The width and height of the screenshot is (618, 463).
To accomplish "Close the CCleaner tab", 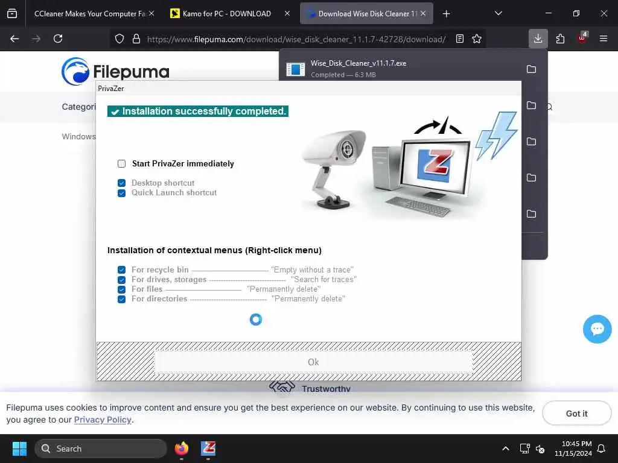I will click(151, 13).
